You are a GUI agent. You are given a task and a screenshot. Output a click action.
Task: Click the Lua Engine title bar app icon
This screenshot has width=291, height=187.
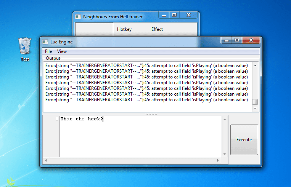pyautogui.click(x=45, y=42)
